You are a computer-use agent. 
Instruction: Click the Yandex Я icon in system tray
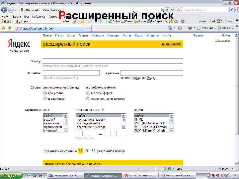coord(222,176)
